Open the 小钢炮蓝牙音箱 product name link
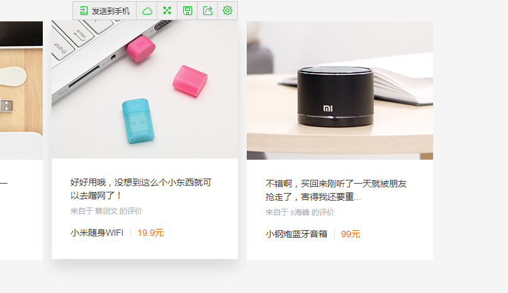Viewport: 508px width, 293px height. (x=296, y=234)
